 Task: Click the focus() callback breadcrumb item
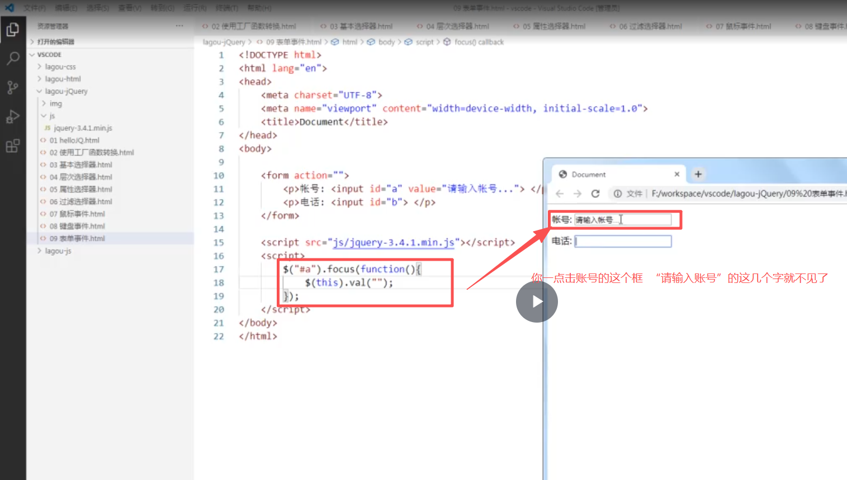point(478,42)
